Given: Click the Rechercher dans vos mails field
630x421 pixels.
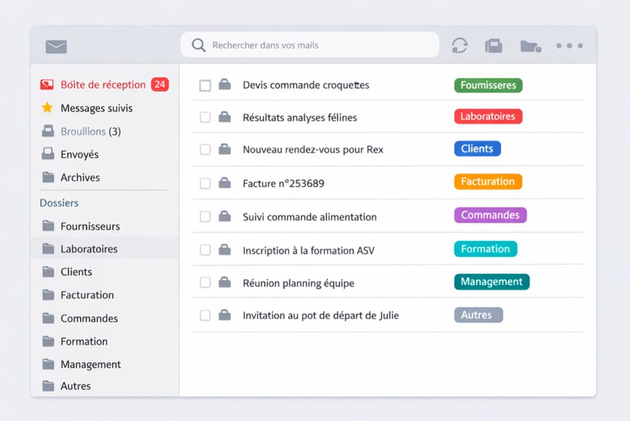Looking at the screenshot, I should [319, 45].
